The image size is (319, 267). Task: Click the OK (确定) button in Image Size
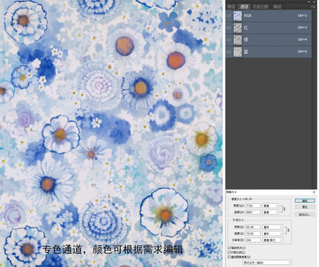[x=305, y=201]
